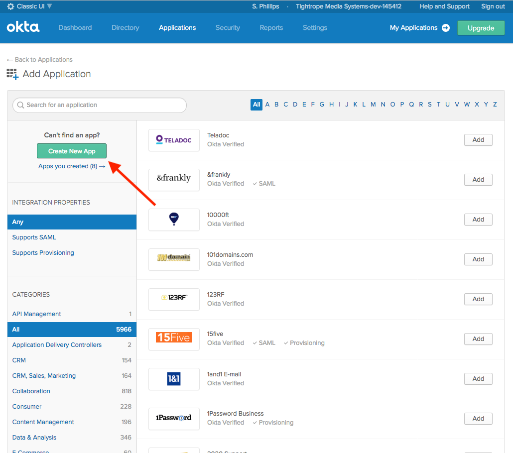513x453 pixels.
Task: Filter apps by letter A
Action: click(x=267, y=105)
